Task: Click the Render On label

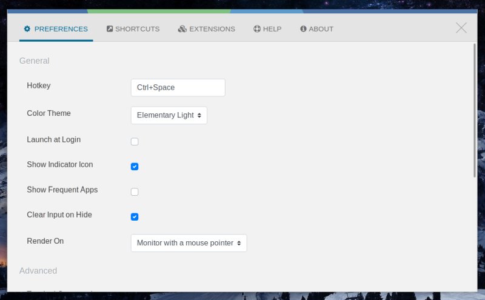Action: coord(45,241)
